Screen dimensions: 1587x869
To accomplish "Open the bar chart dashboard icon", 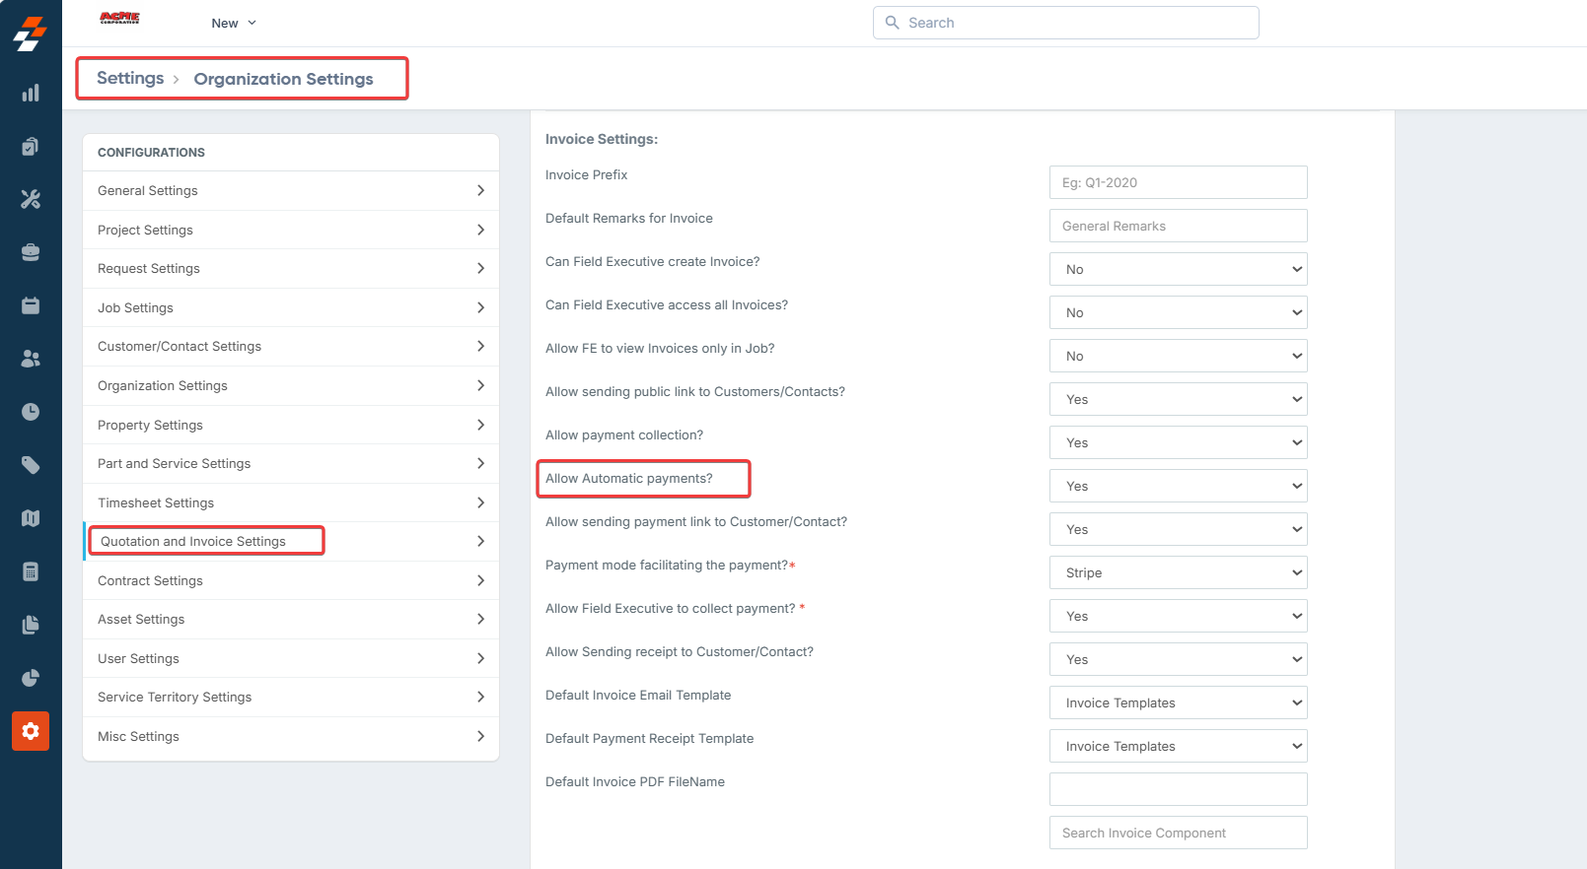I will (x=31, y=93).
